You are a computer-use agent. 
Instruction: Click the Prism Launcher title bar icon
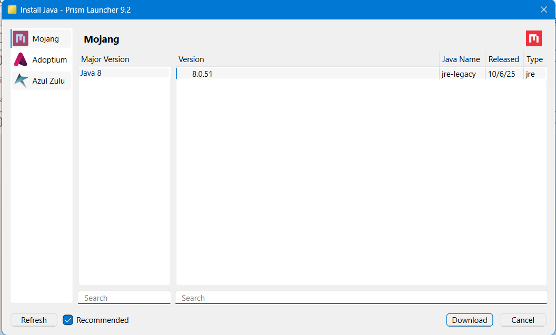pos(12,9)
